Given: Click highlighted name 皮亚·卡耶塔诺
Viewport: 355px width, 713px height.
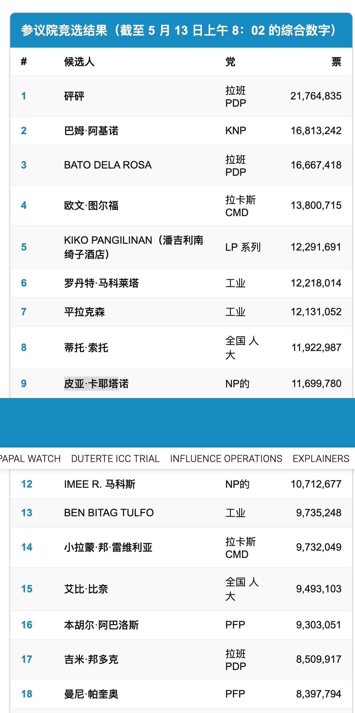Looking at the screenshot, I should (96, 384).
